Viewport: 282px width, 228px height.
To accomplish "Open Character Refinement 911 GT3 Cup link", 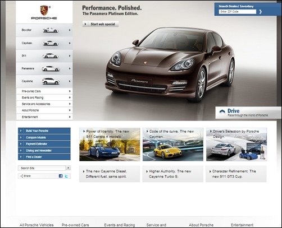I will 236,174.
